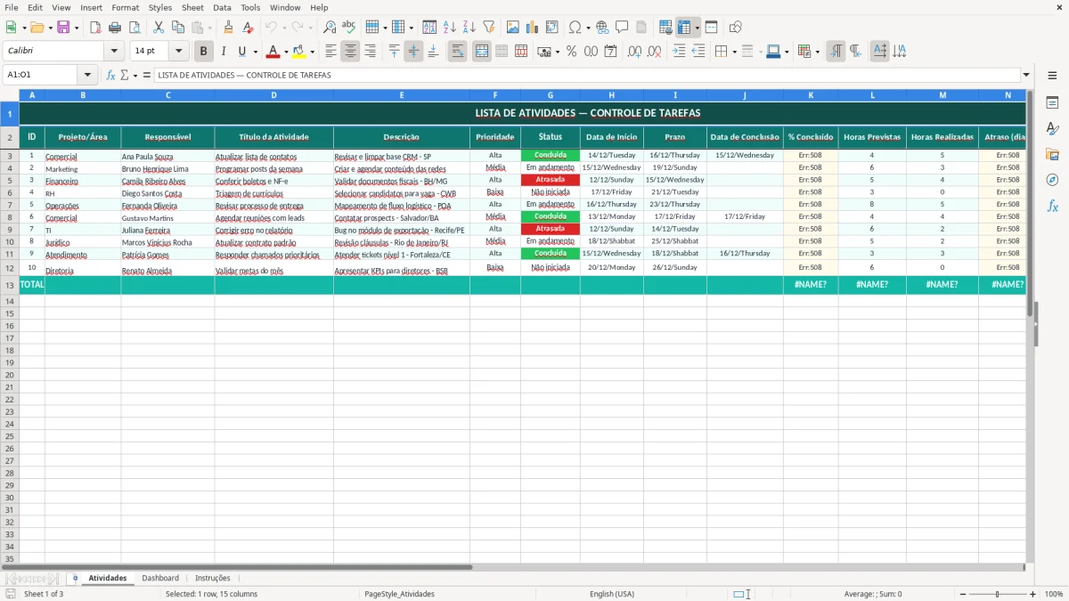The width and height of the screenshot is (1069, 601).
Task: Open Print Preview from the toolbar
Action: point(134,28)
